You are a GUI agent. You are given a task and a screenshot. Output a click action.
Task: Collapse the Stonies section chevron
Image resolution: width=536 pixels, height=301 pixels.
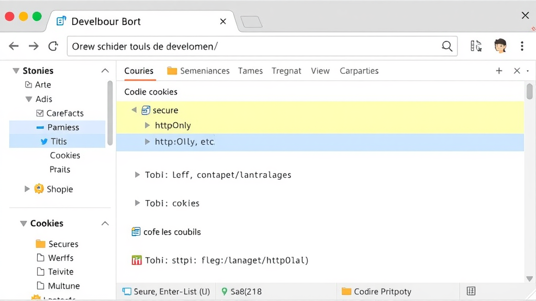(x=105, y=70)
